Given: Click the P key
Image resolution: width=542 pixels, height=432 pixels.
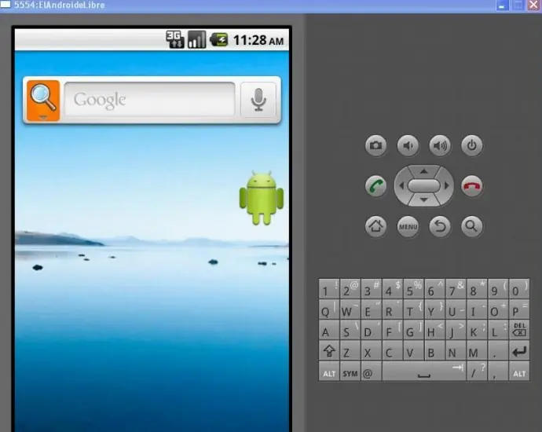Looking at the screenshot, I should [519, 309].
